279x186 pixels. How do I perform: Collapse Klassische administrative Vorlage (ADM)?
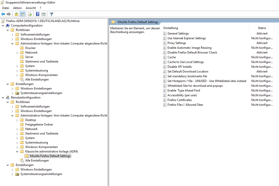[17, 152]
